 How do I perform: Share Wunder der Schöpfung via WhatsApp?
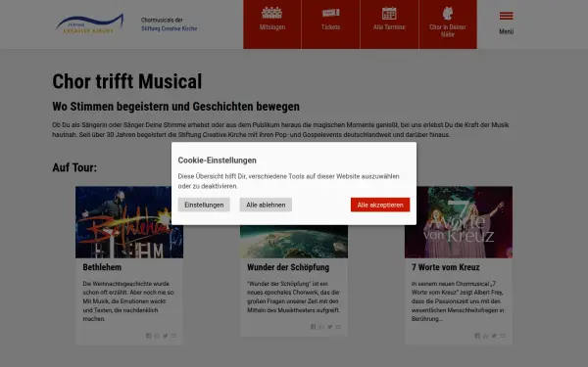(x=321, y=327)
